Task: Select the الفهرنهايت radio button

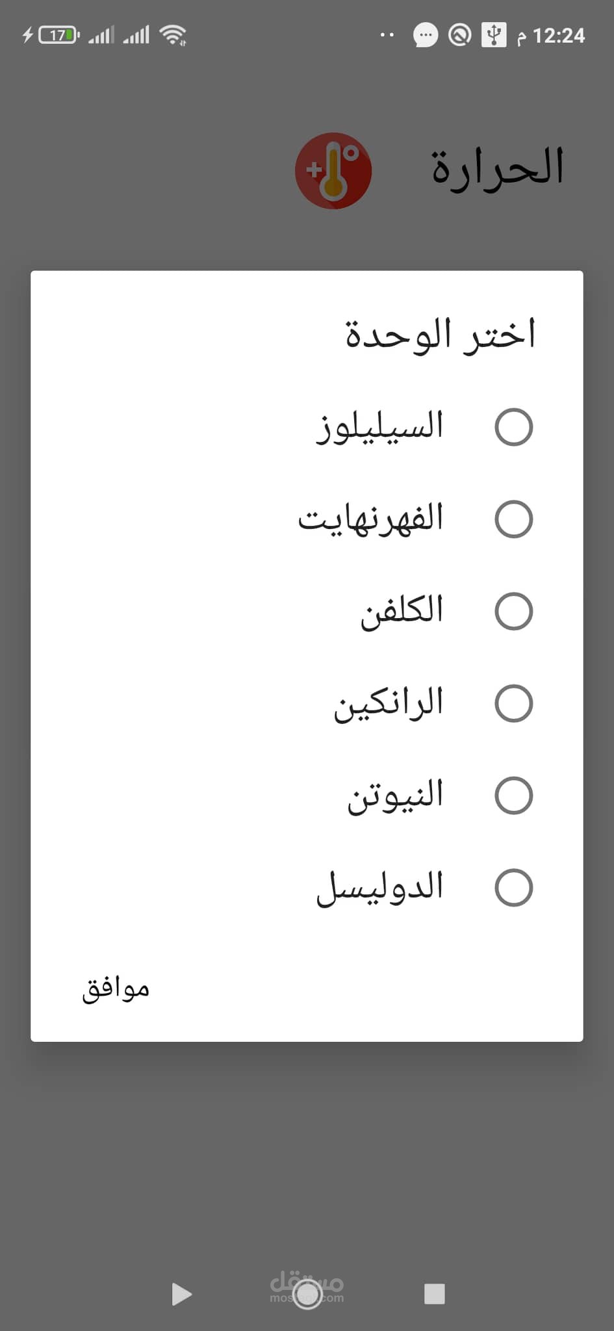Action: click(513, 519)
